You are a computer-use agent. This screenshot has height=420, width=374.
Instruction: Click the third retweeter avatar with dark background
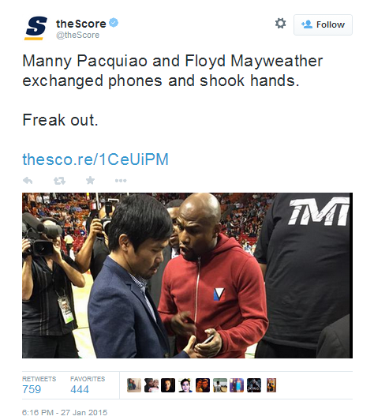pos(168,385)
